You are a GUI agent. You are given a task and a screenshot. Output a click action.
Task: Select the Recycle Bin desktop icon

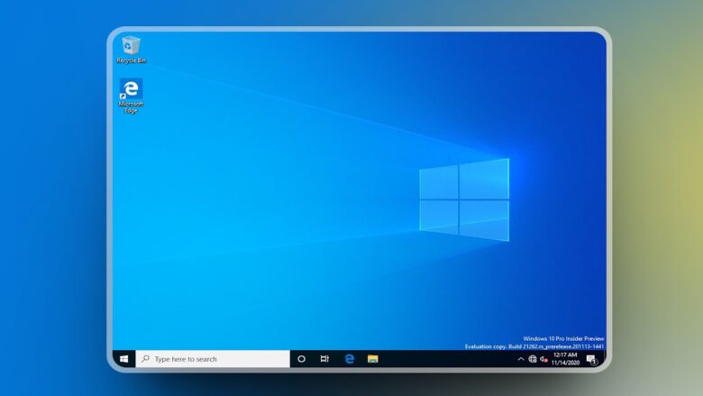click(131, 45)
